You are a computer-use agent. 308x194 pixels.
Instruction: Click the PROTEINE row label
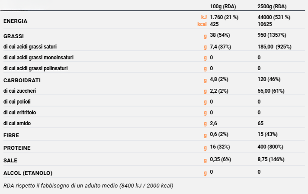point(17,148)
